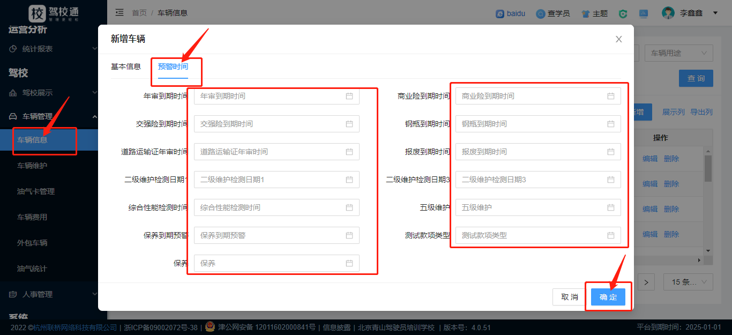Click the green shield icon in header

pos(623,13)
